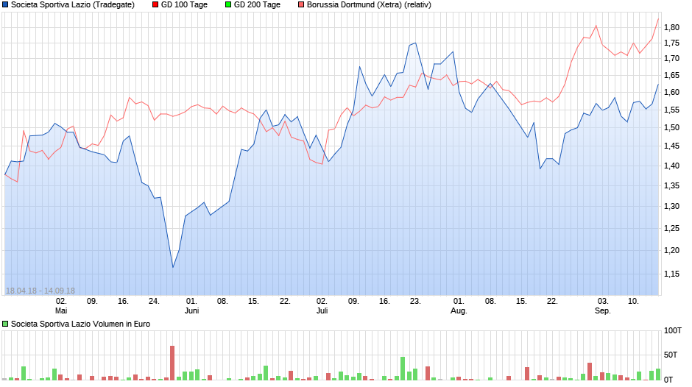Click the '01. Aug.' date axis label
The height and width of the screenshot is (387, 692).
point(459,306)
